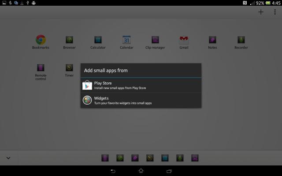This screenshot has width=282, height=176.
Task: Open the Clip manager small app
Action: pos(155,42)
